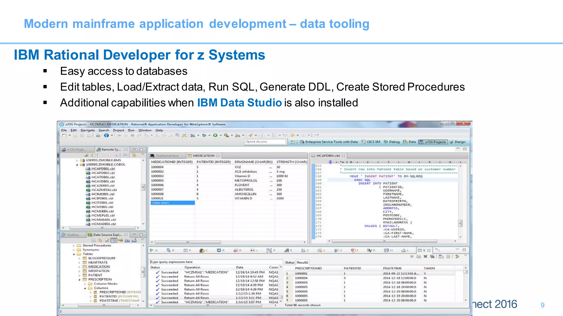
Task: Expand the BLOODPRESSURE table
Action: [x=79, y=258]
